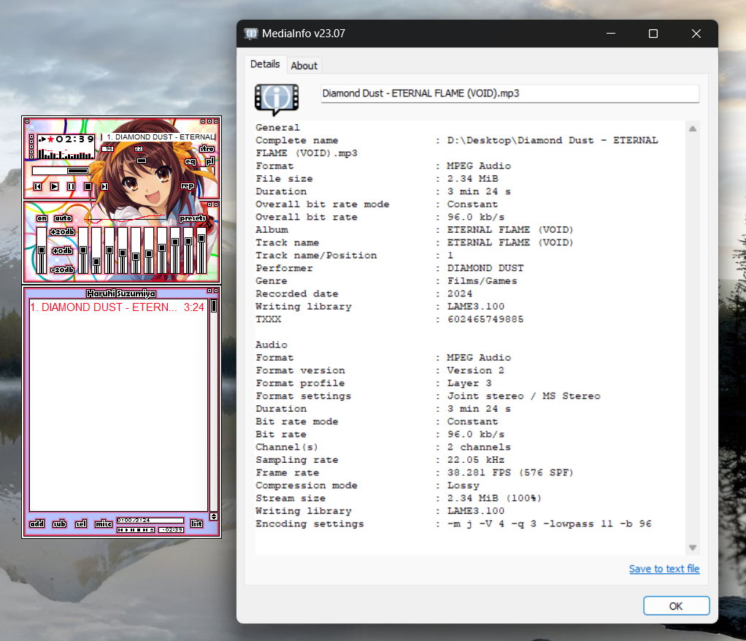Click mini next button in playlist footer

point(145,529)
